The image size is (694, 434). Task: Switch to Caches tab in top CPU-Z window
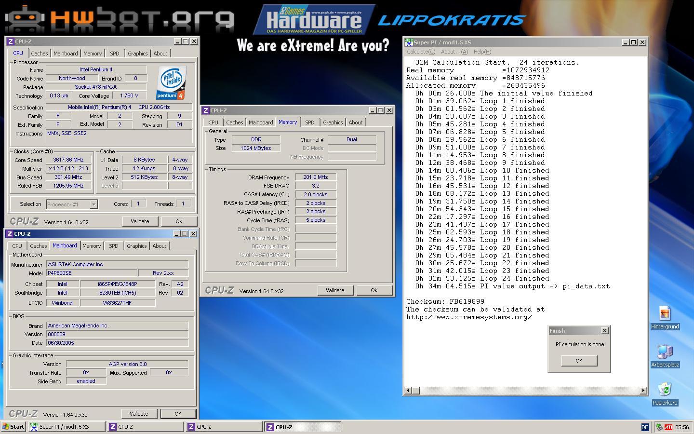(40, 54)
